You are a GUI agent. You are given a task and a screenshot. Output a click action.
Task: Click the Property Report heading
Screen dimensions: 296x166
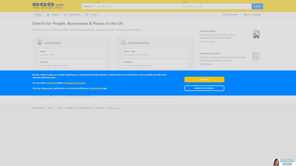(x=208, y=31)
